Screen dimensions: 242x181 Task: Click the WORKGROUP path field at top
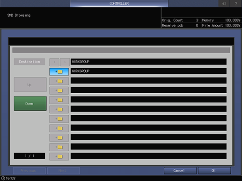pos(148,62)
